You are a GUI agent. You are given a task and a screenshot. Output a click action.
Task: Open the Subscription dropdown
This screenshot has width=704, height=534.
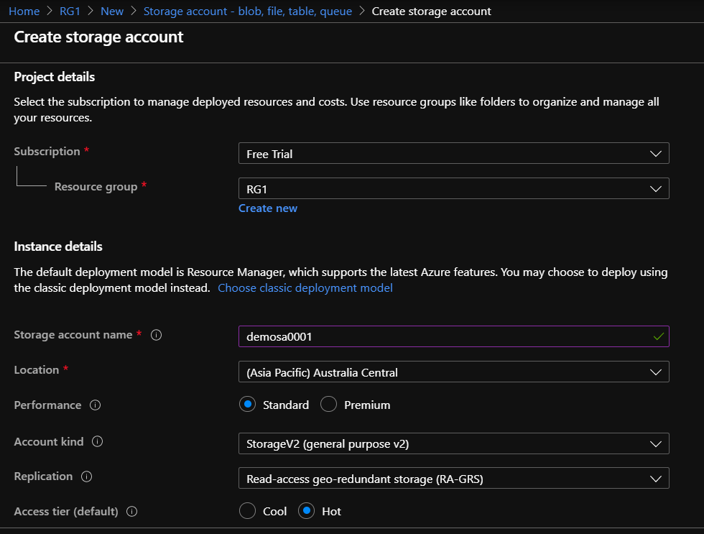coord(453,154)
